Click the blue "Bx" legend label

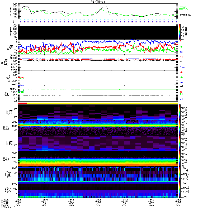(x=181, y=51)
